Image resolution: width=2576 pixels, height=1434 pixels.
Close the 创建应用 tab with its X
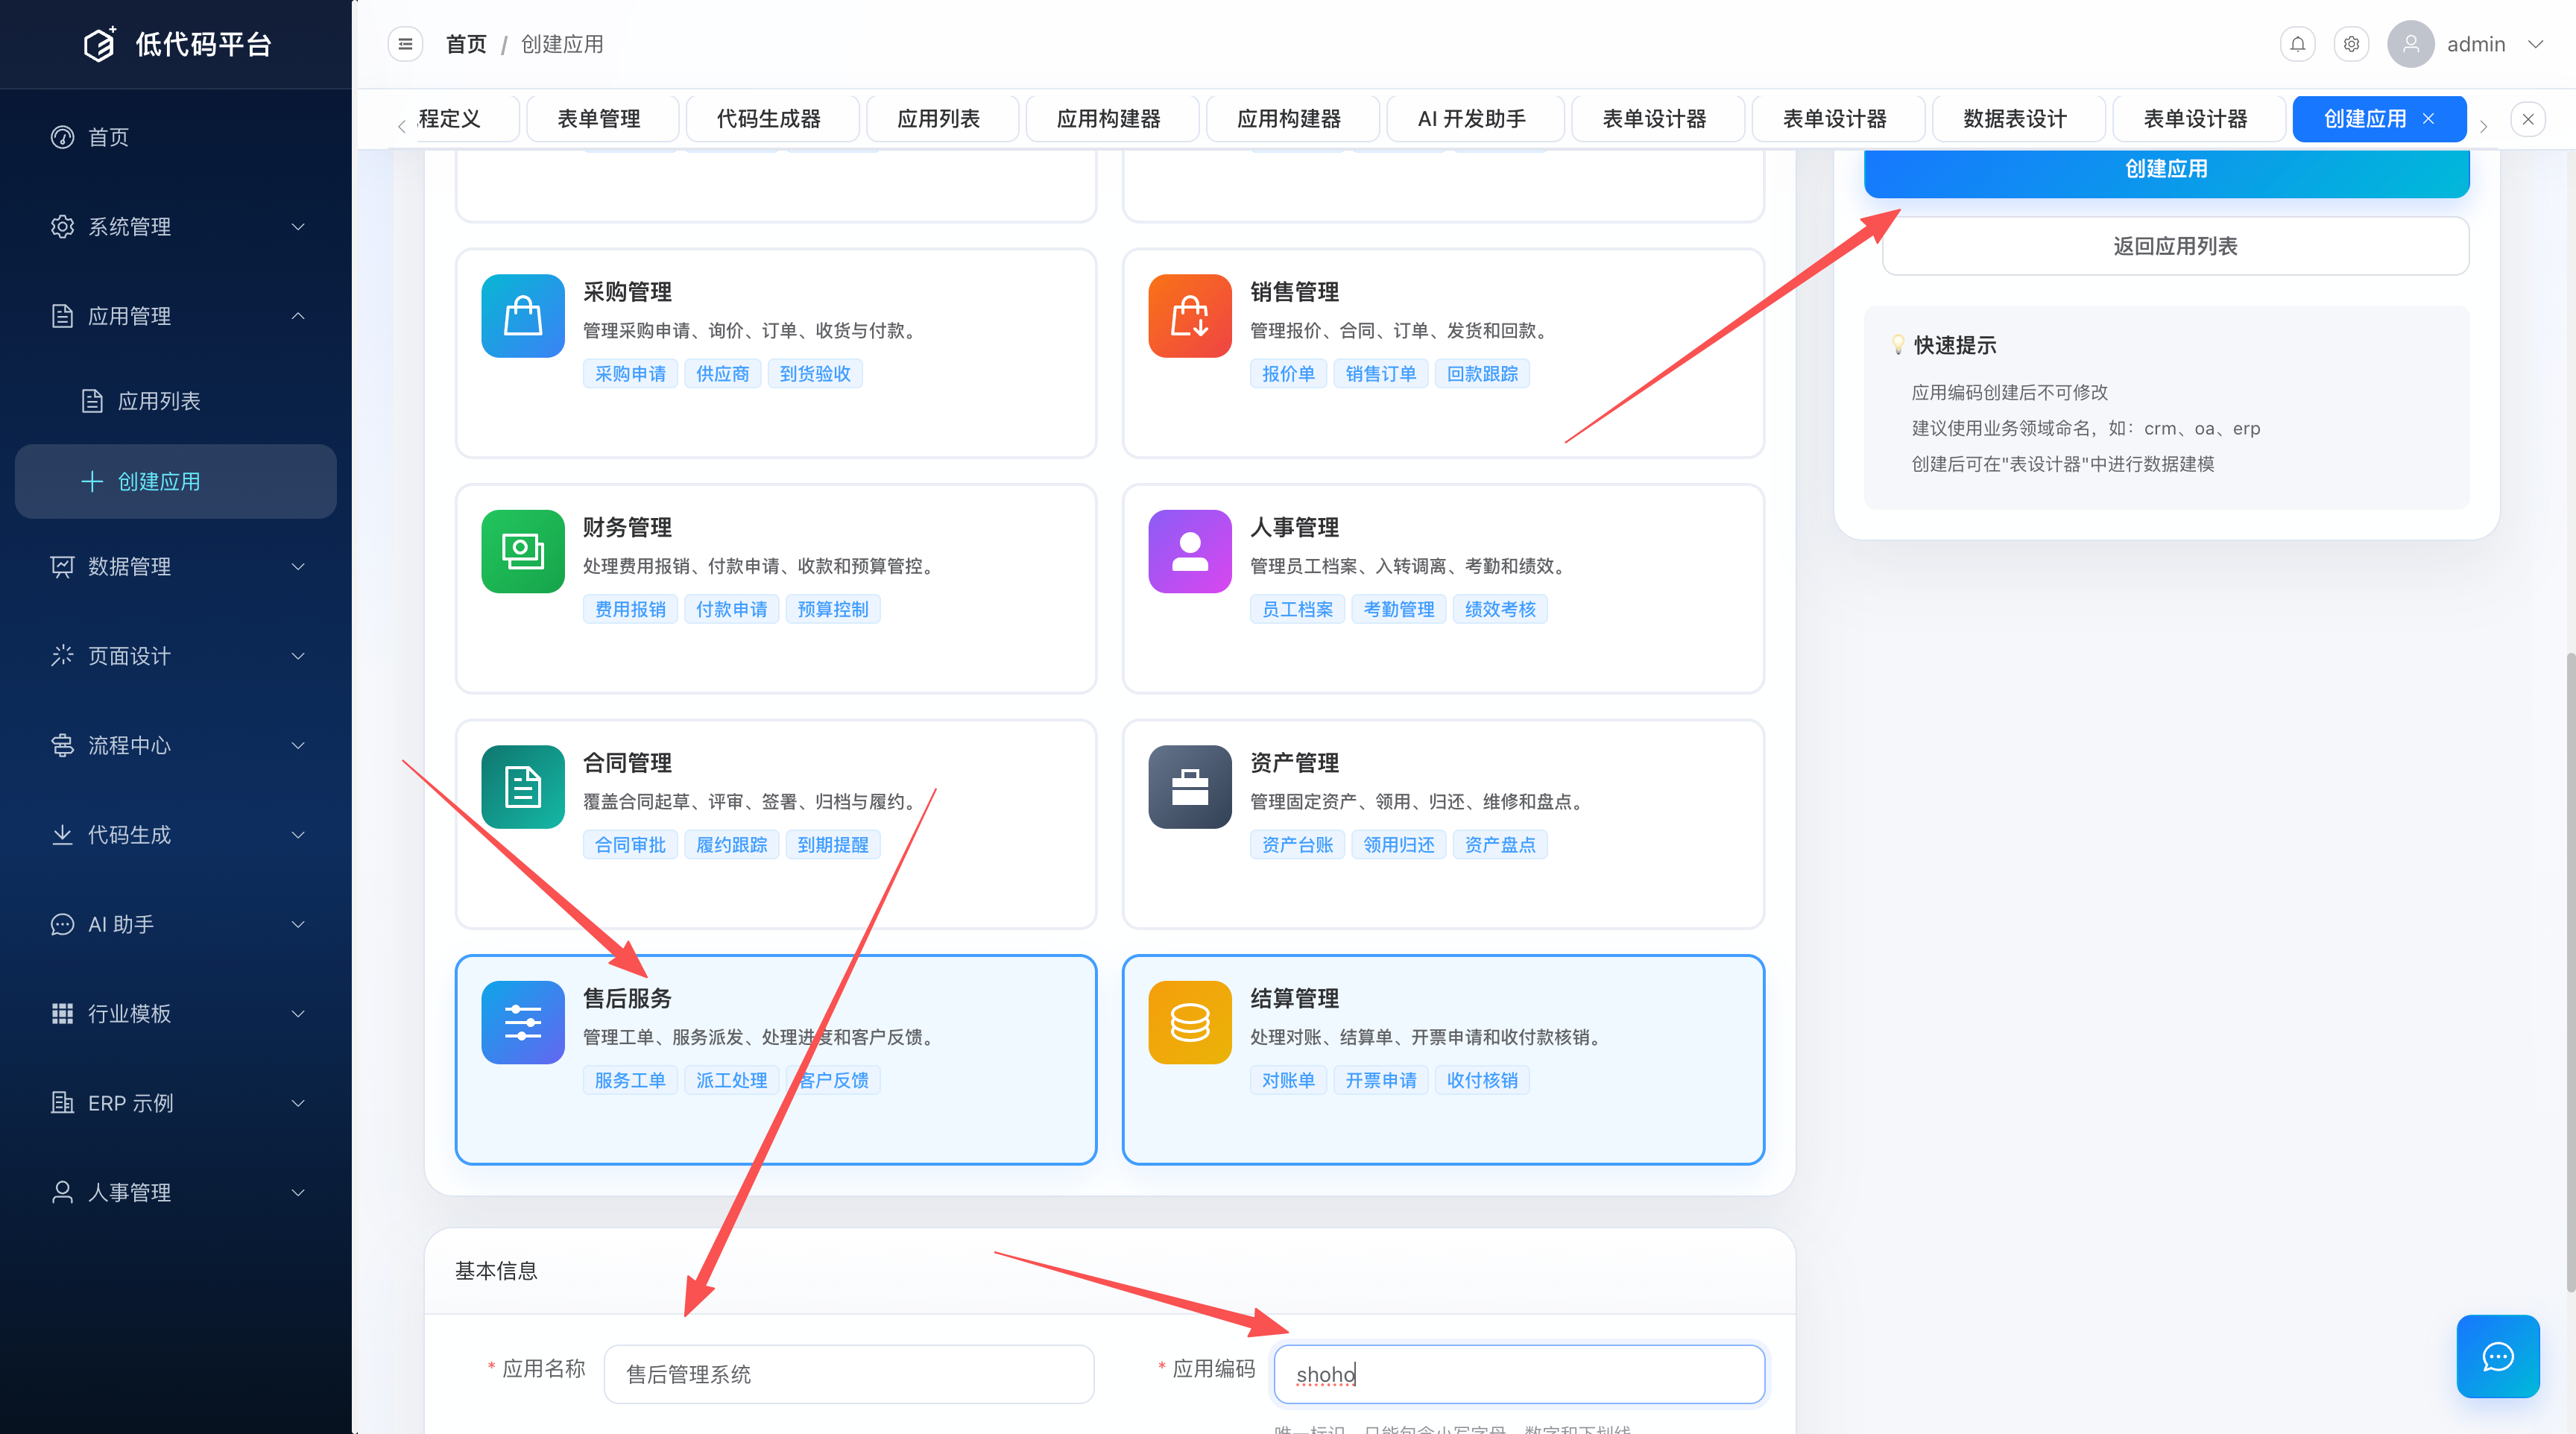click(2428, 119)
